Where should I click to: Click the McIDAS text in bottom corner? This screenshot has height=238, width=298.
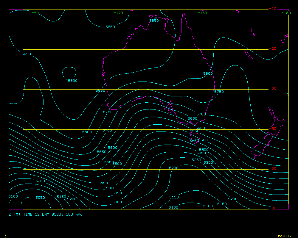coord(284,236)
